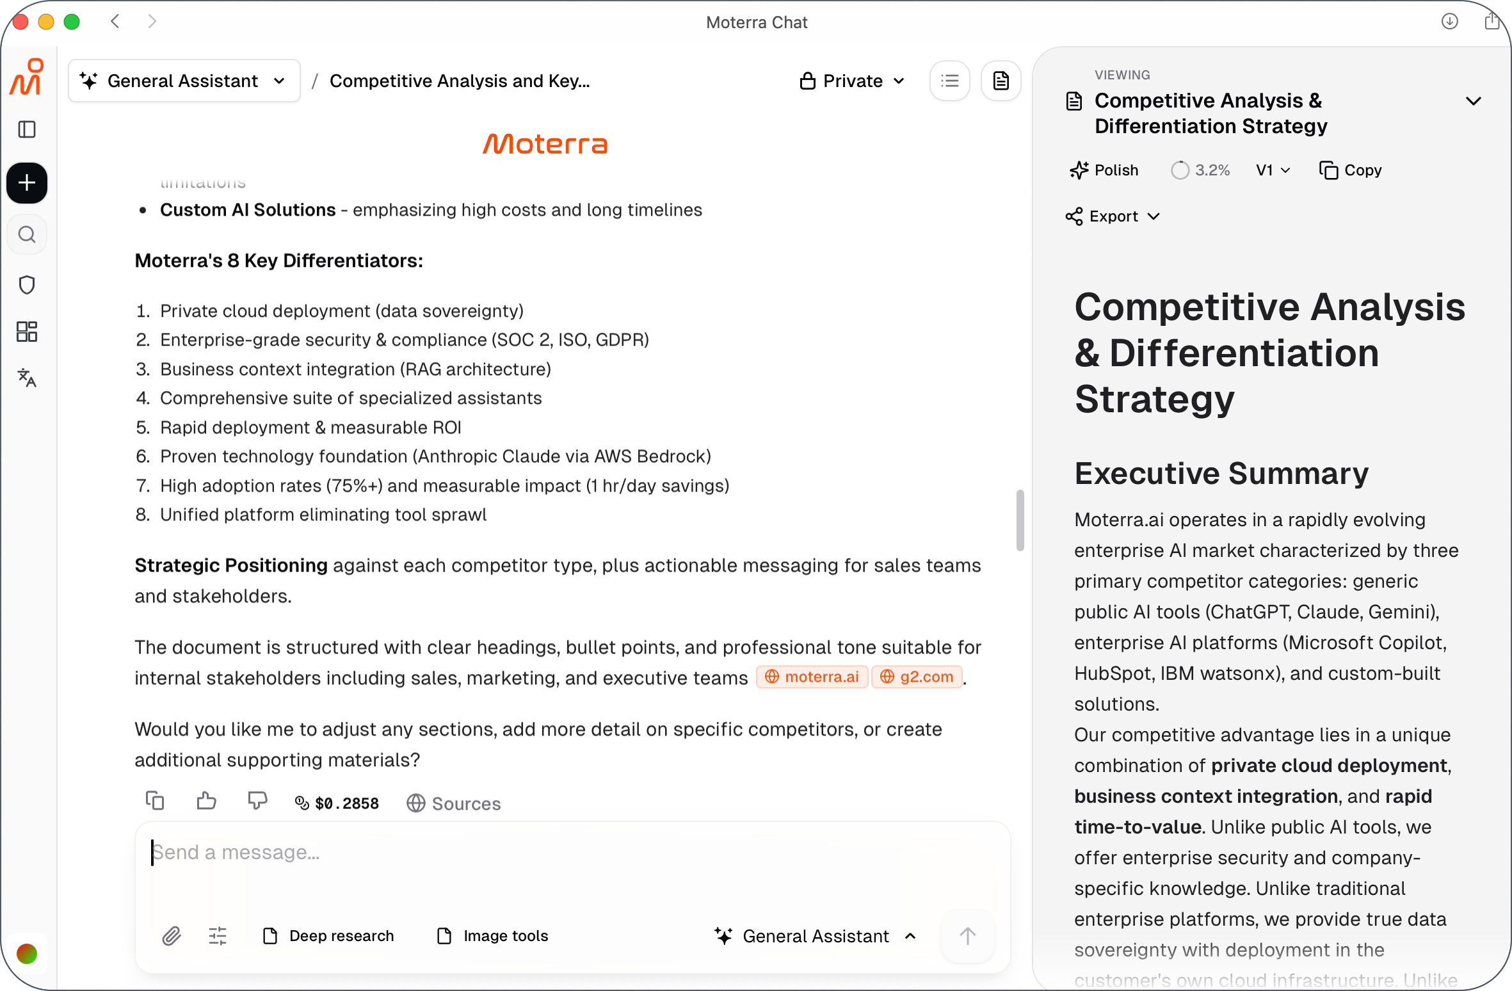Screen dimensions: 1512x991
Task: Copy the assistant response
Action: coord(155,801)
